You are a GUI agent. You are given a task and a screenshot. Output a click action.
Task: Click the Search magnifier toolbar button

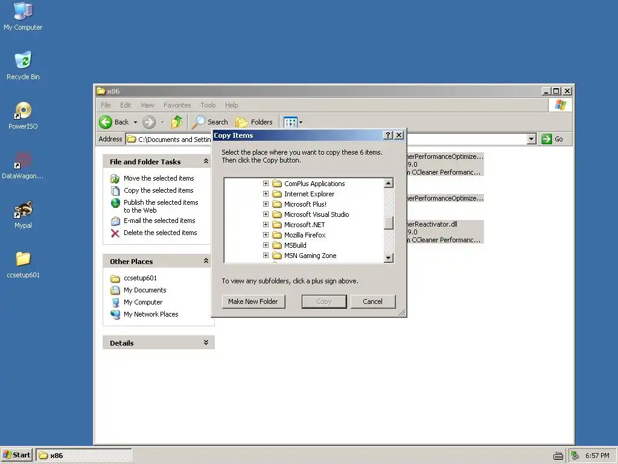click(210, 122)
